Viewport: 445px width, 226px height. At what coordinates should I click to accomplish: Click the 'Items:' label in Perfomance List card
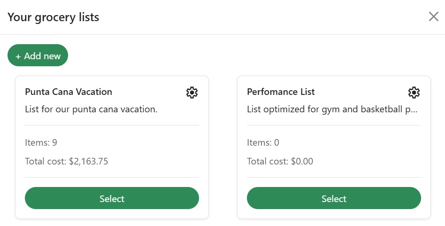pyautogui.click(x=260, y=142)
